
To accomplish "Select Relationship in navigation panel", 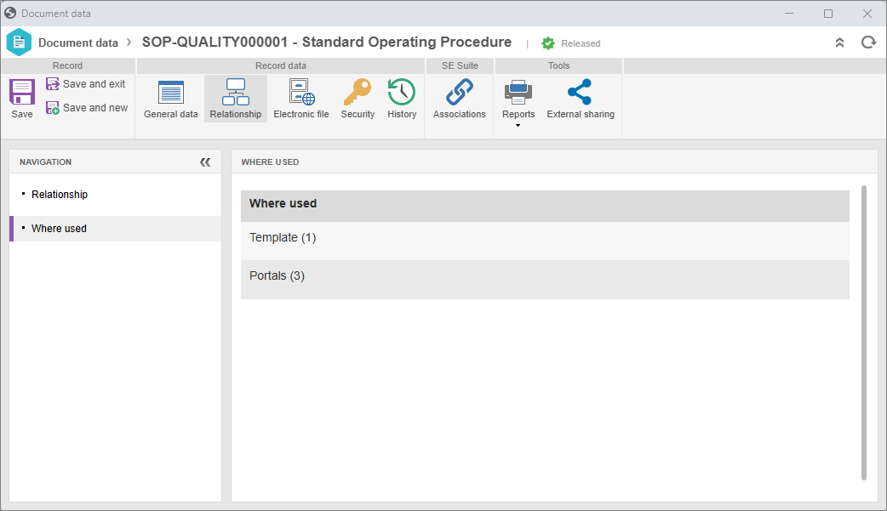I will click(x=60, y=195).
